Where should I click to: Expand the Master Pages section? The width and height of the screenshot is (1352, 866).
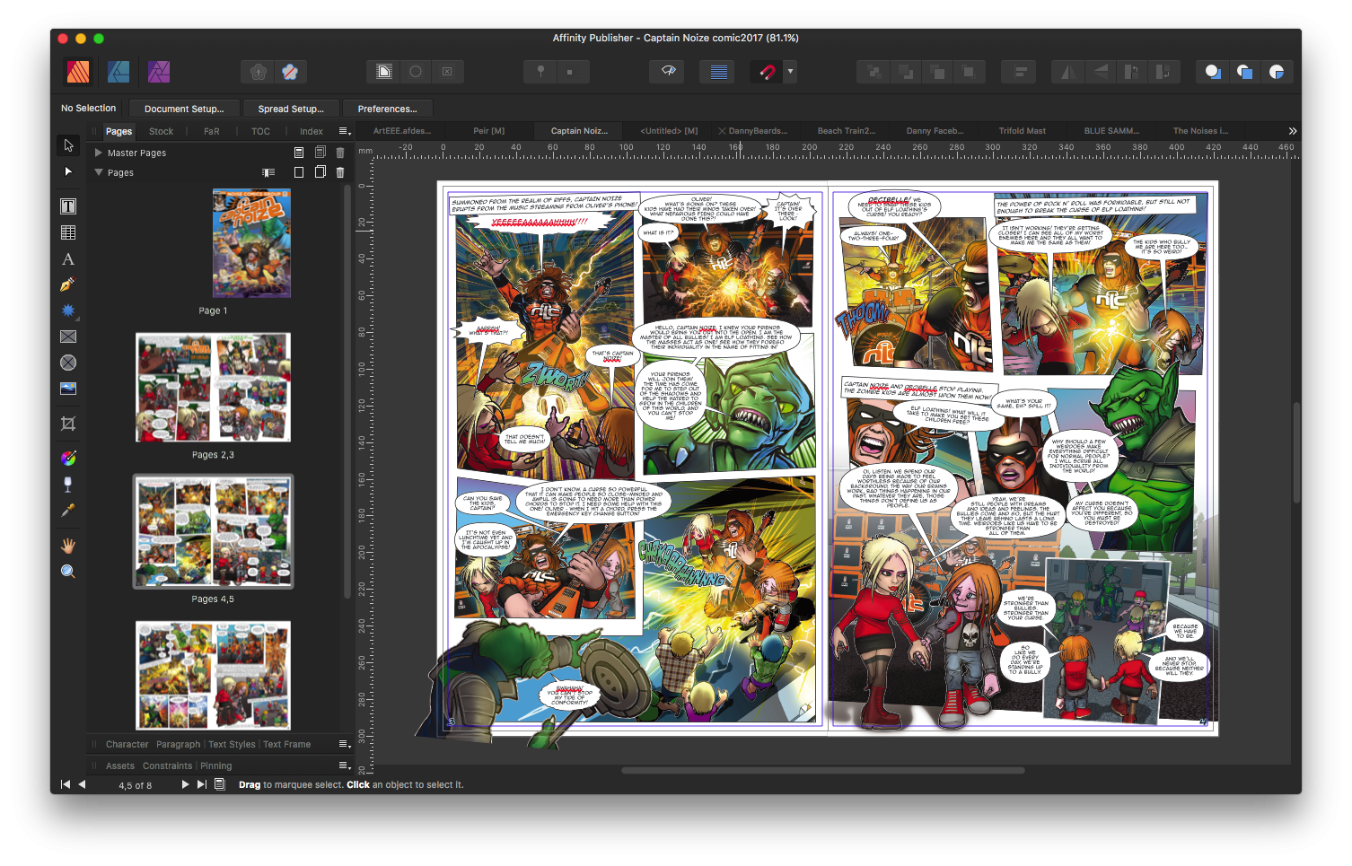99,153
